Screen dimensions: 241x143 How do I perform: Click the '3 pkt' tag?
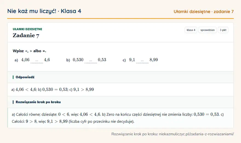point(223,30)
